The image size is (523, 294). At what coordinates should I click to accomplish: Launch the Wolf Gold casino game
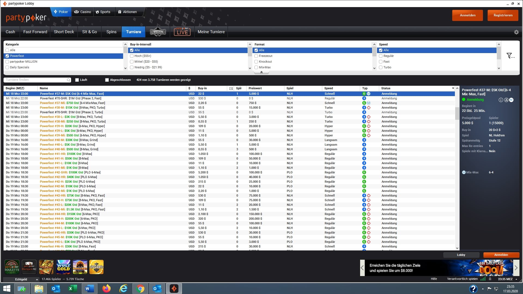63,267
